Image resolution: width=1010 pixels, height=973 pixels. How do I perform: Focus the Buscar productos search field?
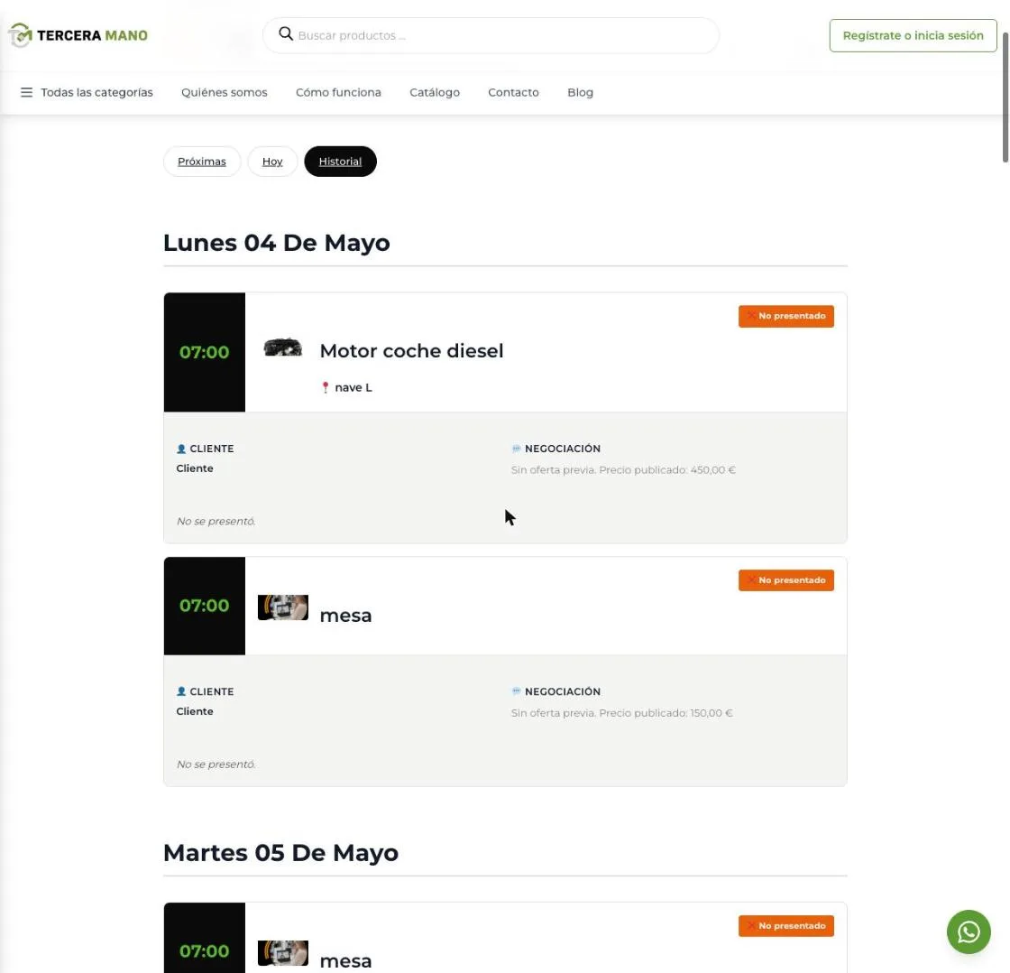pyautogui.click(x=491, y=35)
